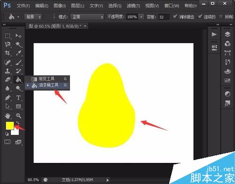Open the Channels panel icon
Viewport: 235px width, 184px height.
tap(227, 44)
